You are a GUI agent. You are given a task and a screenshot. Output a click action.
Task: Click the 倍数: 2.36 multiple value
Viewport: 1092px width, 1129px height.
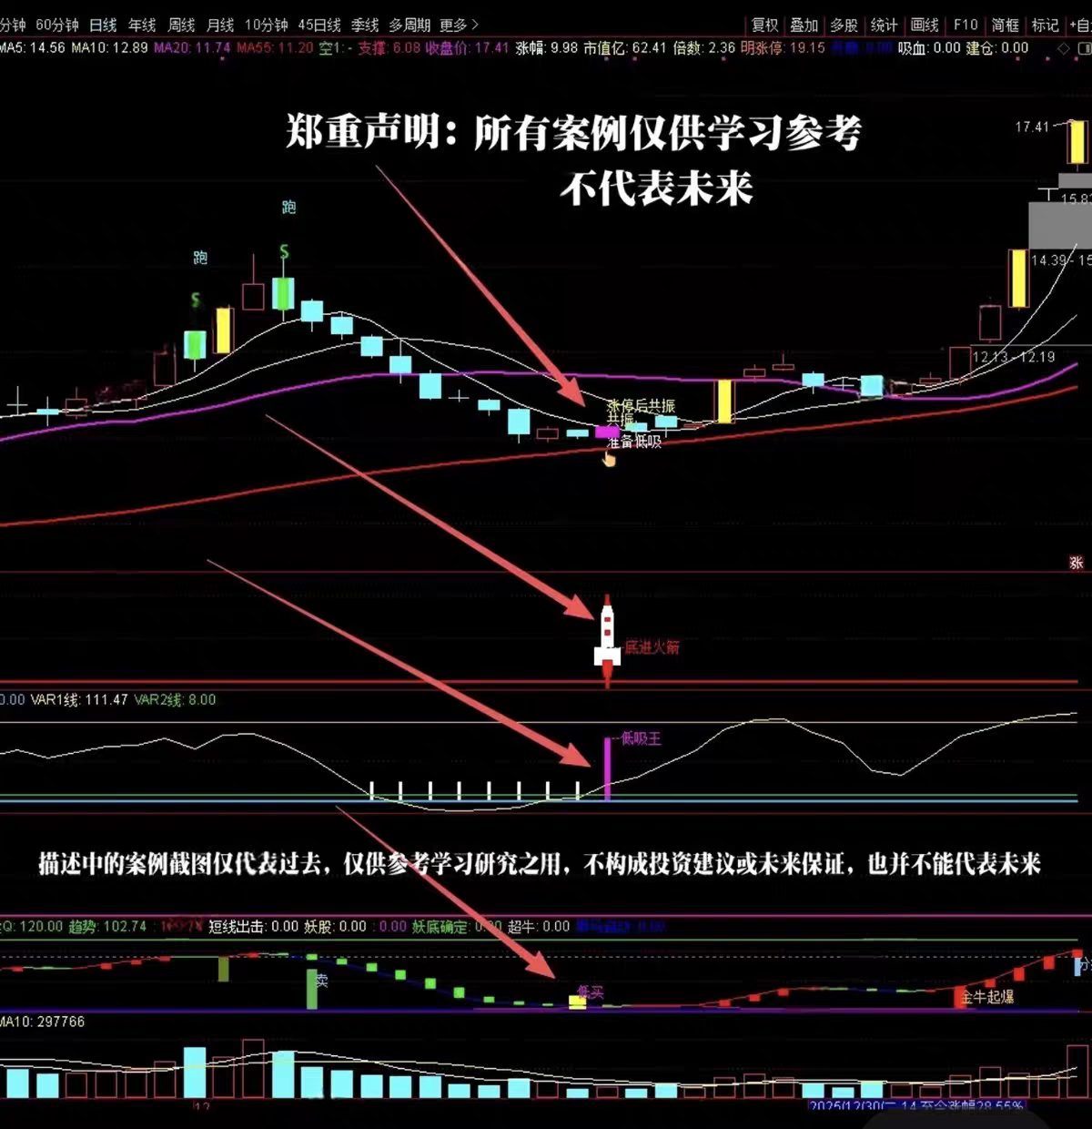(704, 47)
